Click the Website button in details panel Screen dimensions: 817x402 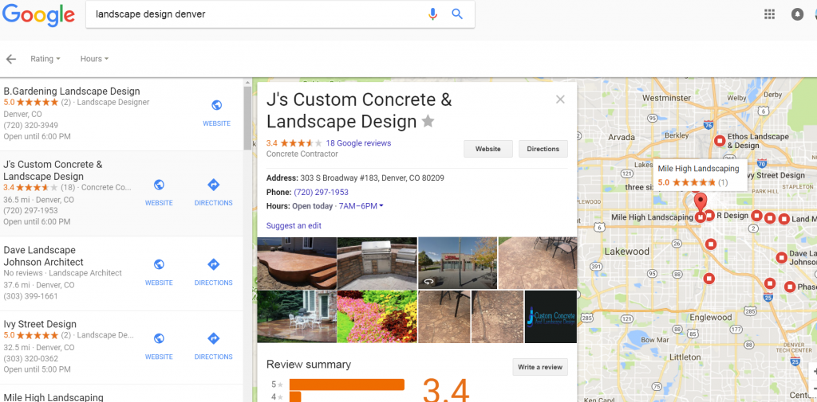488,149
